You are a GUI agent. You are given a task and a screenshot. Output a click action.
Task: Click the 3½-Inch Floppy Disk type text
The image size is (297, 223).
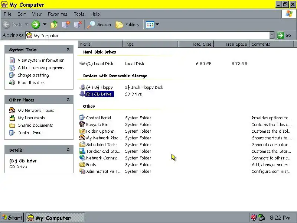coord(144,87)
